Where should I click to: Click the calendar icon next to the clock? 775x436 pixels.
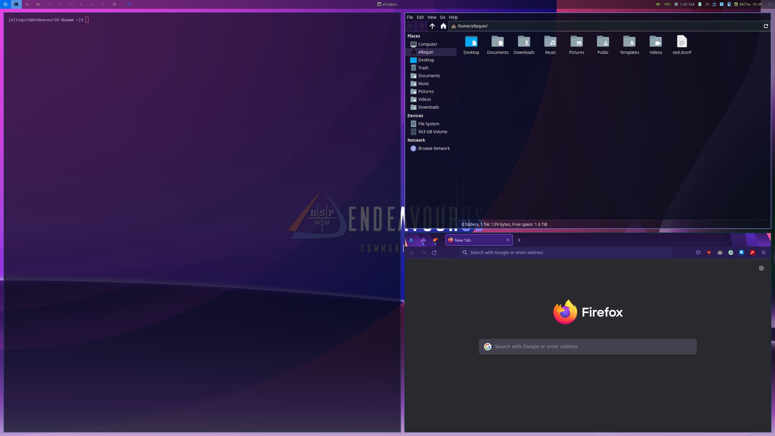[735, 4]
